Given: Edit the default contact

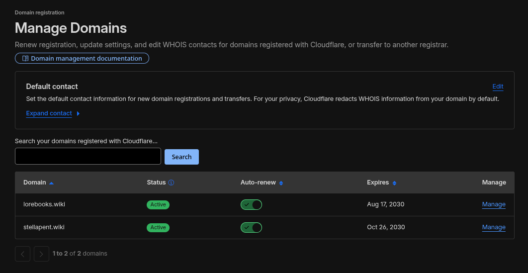Looking at the screenshot, I should coord(498,87).
